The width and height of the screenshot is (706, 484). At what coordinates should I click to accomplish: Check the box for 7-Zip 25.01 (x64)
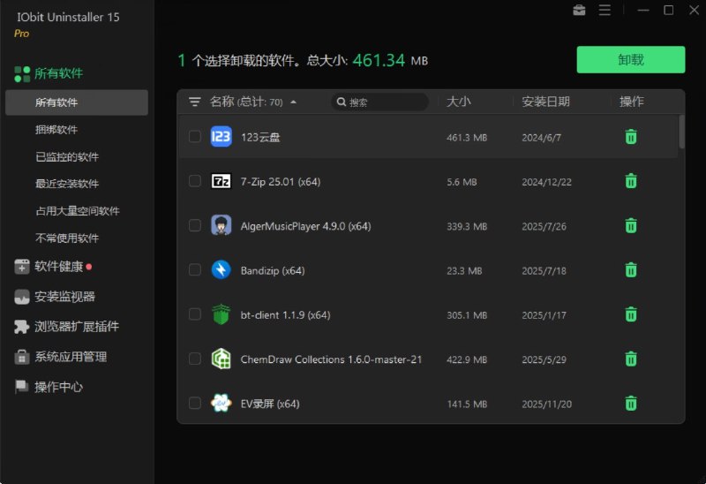(195, 181)
